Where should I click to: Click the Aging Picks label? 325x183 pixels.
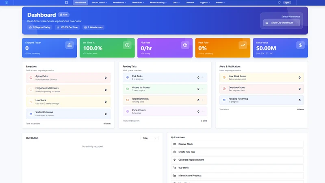click(41, 76)
